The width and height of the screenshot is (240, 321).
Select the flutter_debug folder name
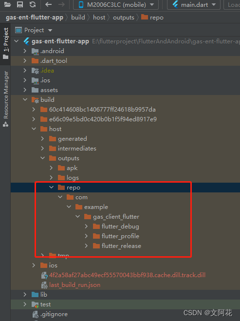coord(120,227)
